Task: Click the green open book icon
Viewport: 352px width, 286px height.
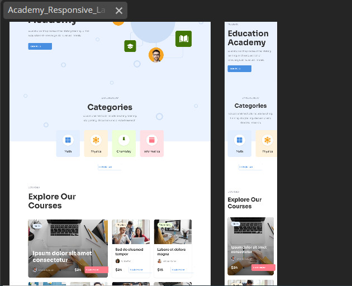Action: click(184, 39)
